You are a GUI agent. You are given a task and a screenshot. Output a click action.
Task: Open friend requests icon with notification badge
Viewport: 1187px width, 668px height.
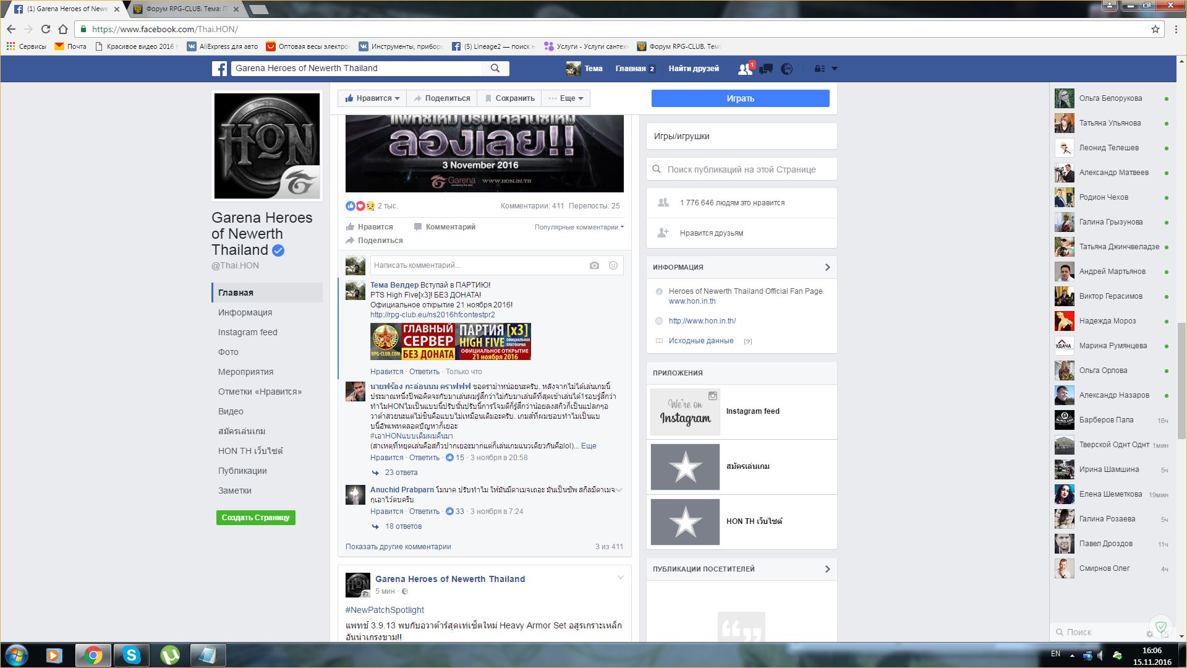coord(746,69)
